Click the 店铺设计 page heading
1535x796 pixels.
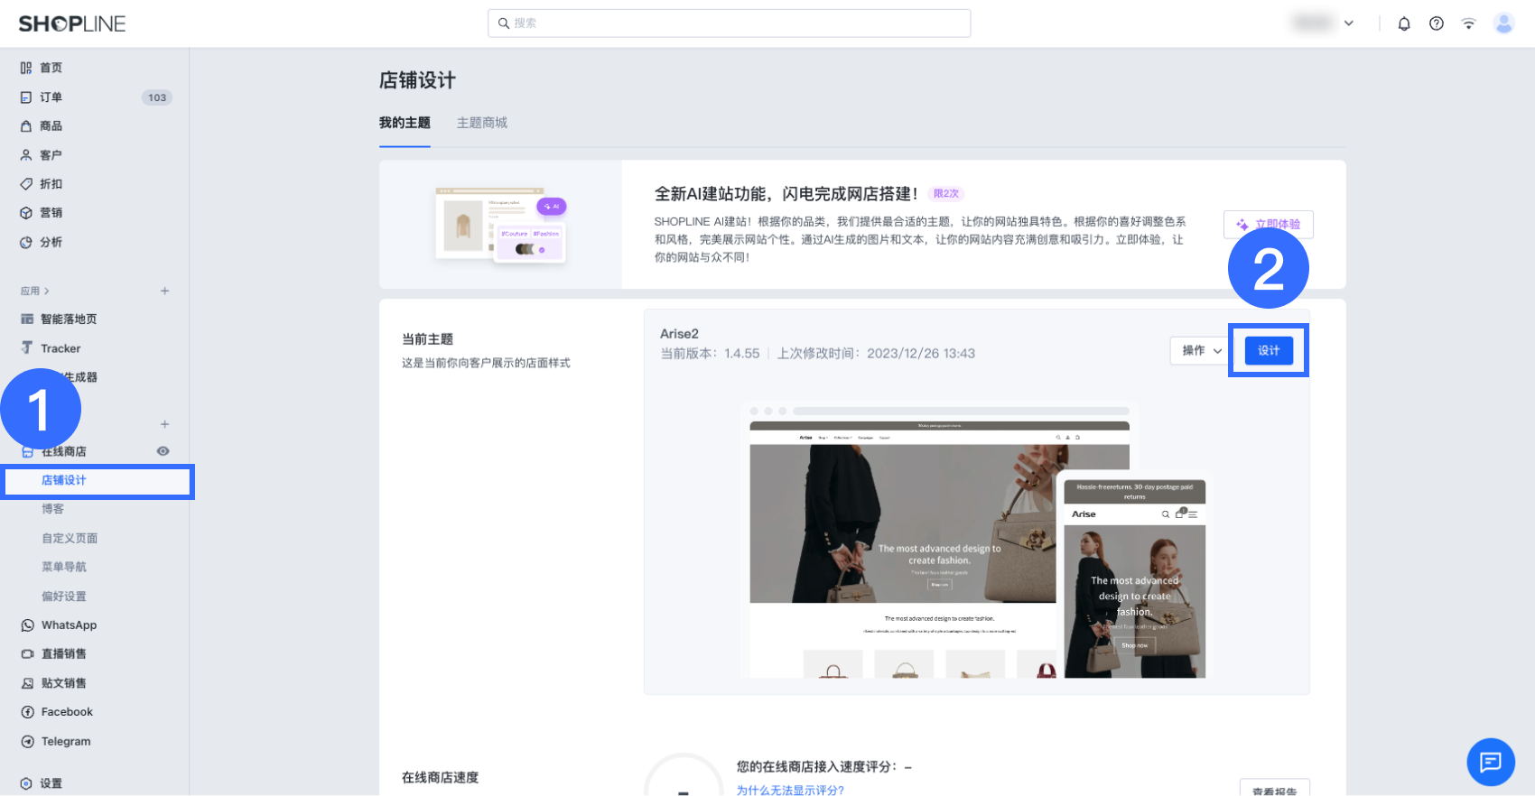(x=417, y=80)
